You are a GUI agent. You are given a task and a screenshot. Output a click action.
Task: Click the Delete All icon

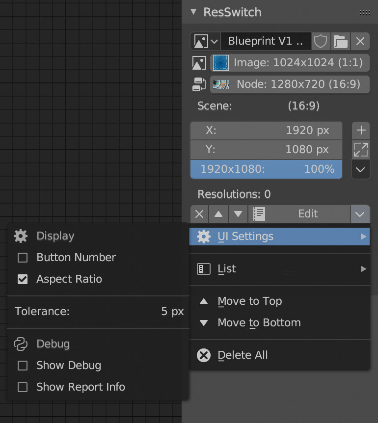tap(204, 355)
